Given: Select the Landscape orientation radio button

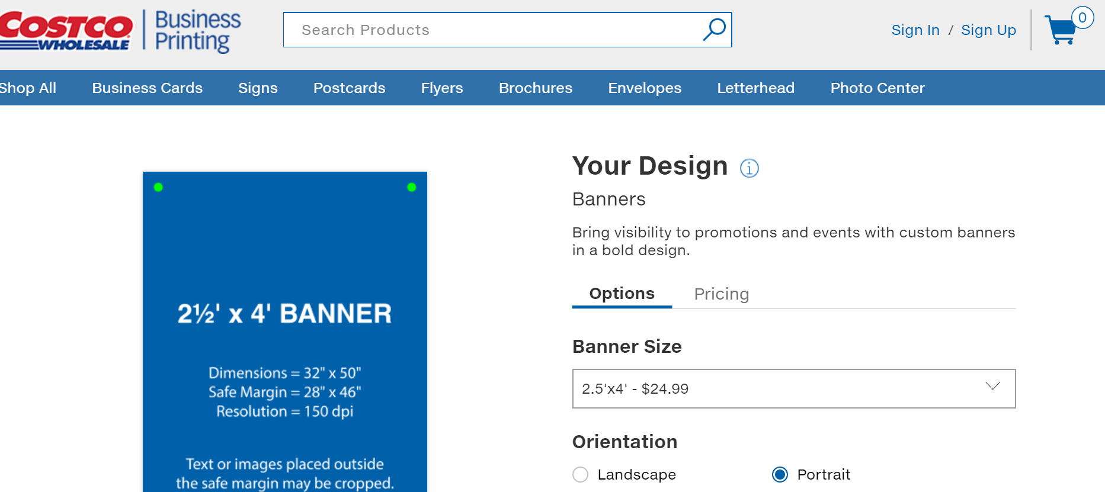Looking at the screenshot, I should [581, 475].
